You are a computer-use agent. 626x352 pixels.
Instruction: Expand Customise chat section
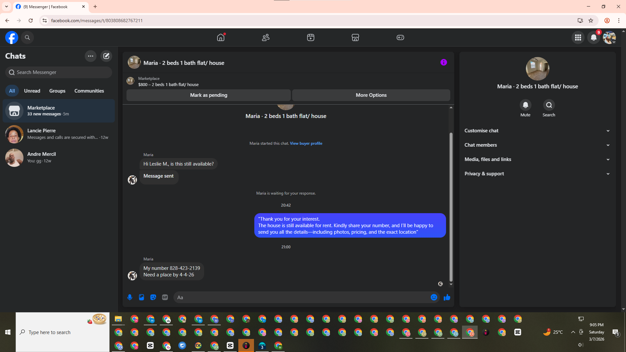tap(537, 131)
